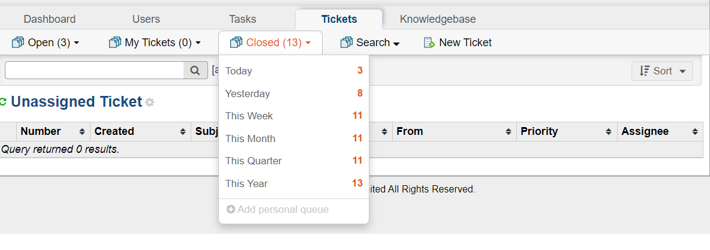Switch to the Knowledgebase tab

(438, 19)
